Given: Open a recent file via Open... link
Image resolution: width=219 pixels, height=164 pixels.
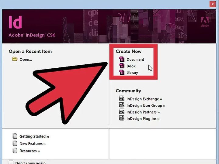Looking at the screenshot, I should click(x=26, y=60).
